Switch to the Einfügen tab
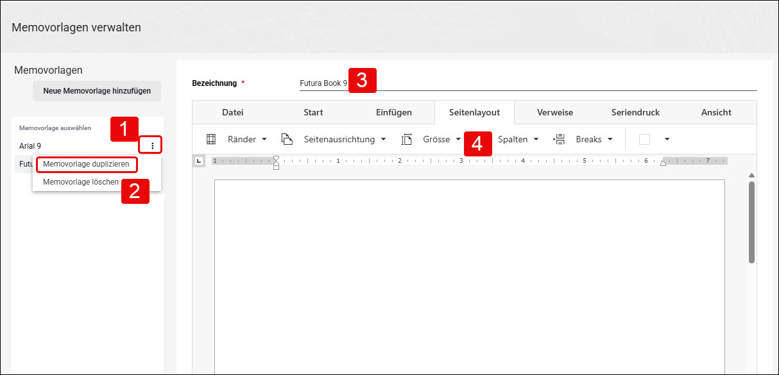 click(x=394, y=112)
